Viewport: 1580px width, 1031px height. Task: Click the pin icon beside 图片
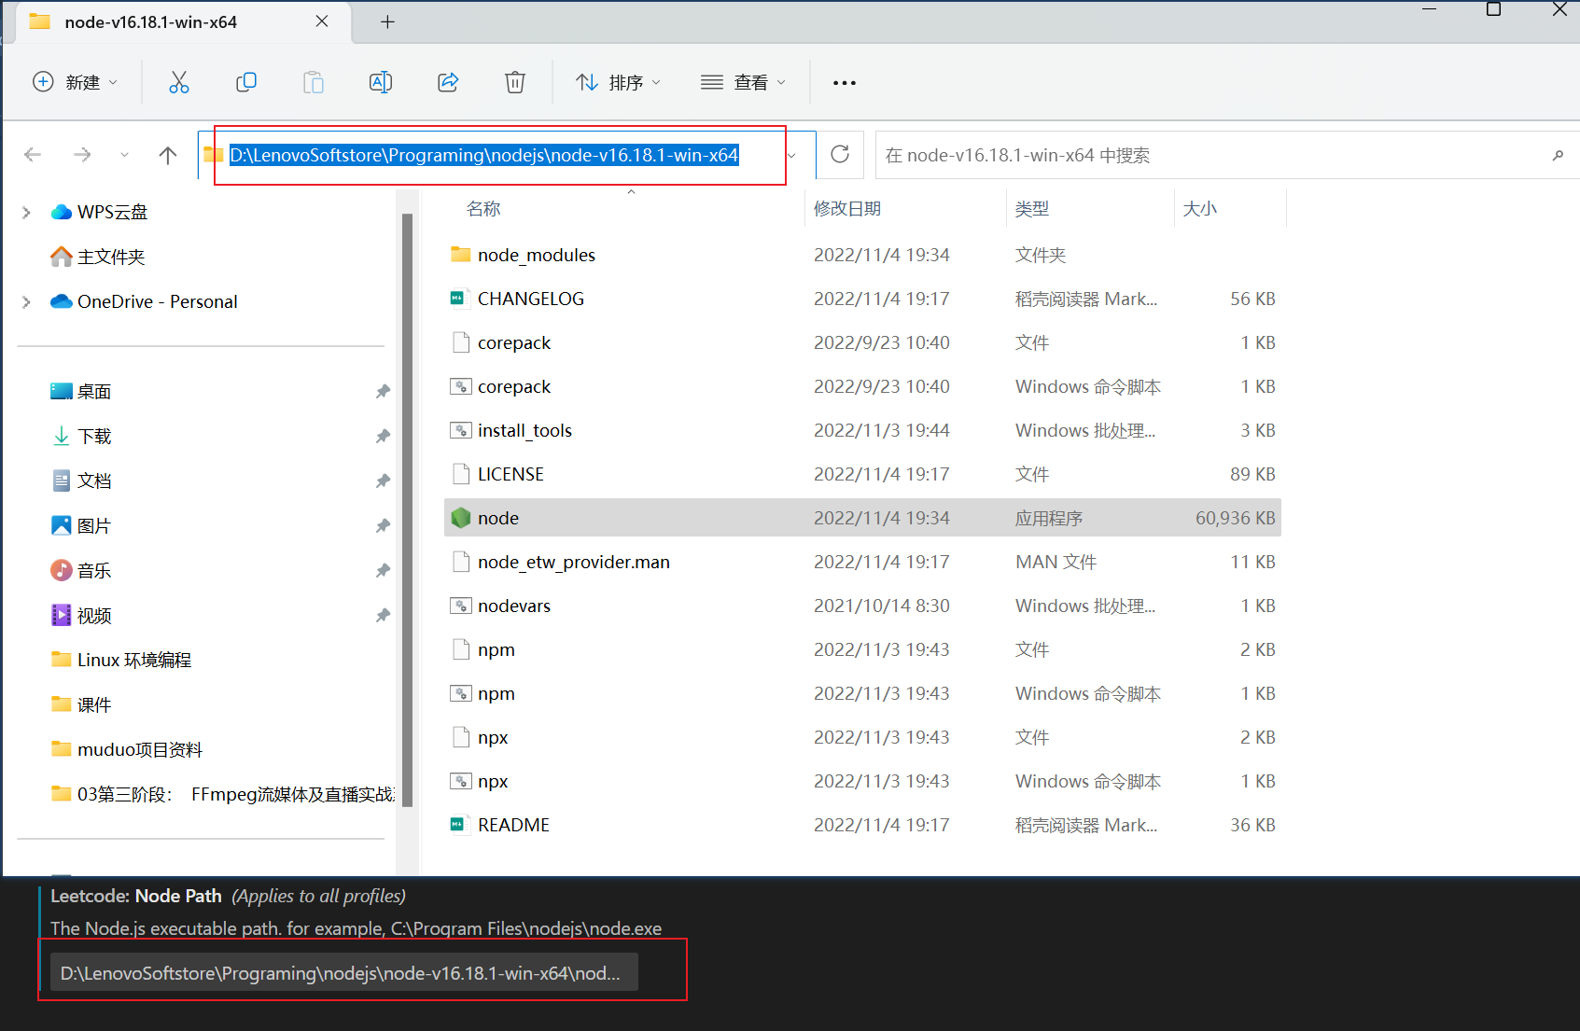pos(383,526)
